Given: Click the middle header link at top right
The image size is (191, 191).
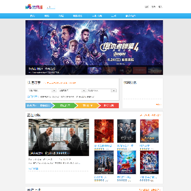Looking at the screenshot, I should coord(153,7).
